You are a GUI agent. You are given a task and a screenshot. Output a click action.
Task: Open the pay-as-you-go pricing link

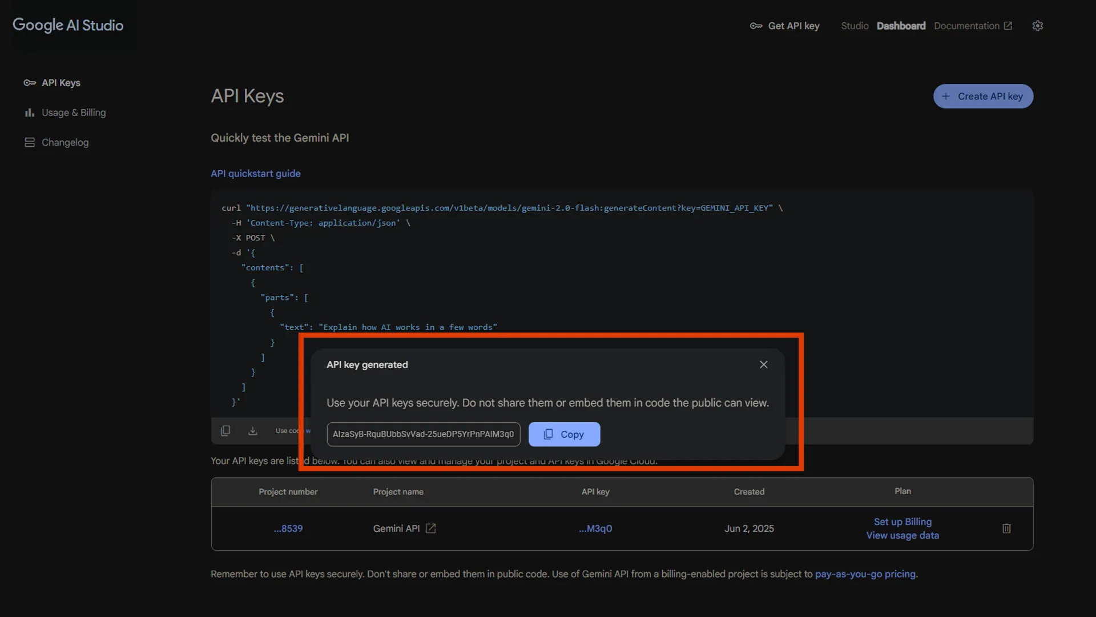click(x=865, y=574)
